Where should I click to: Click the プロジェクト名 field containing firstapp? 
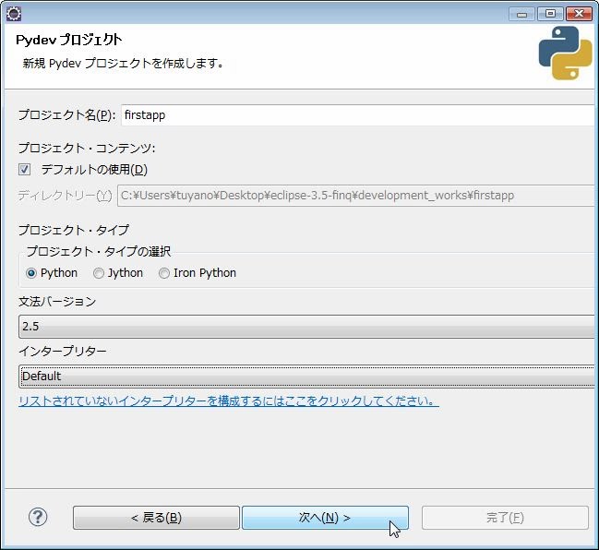[357, 115]
